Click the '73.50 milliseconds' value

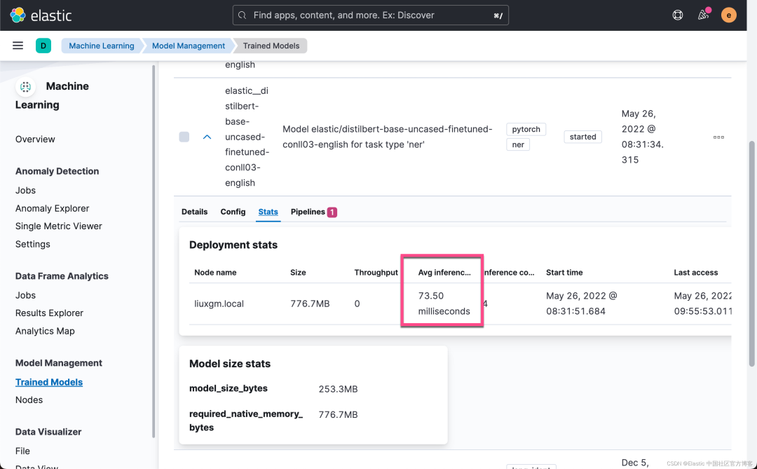(444, 304)
